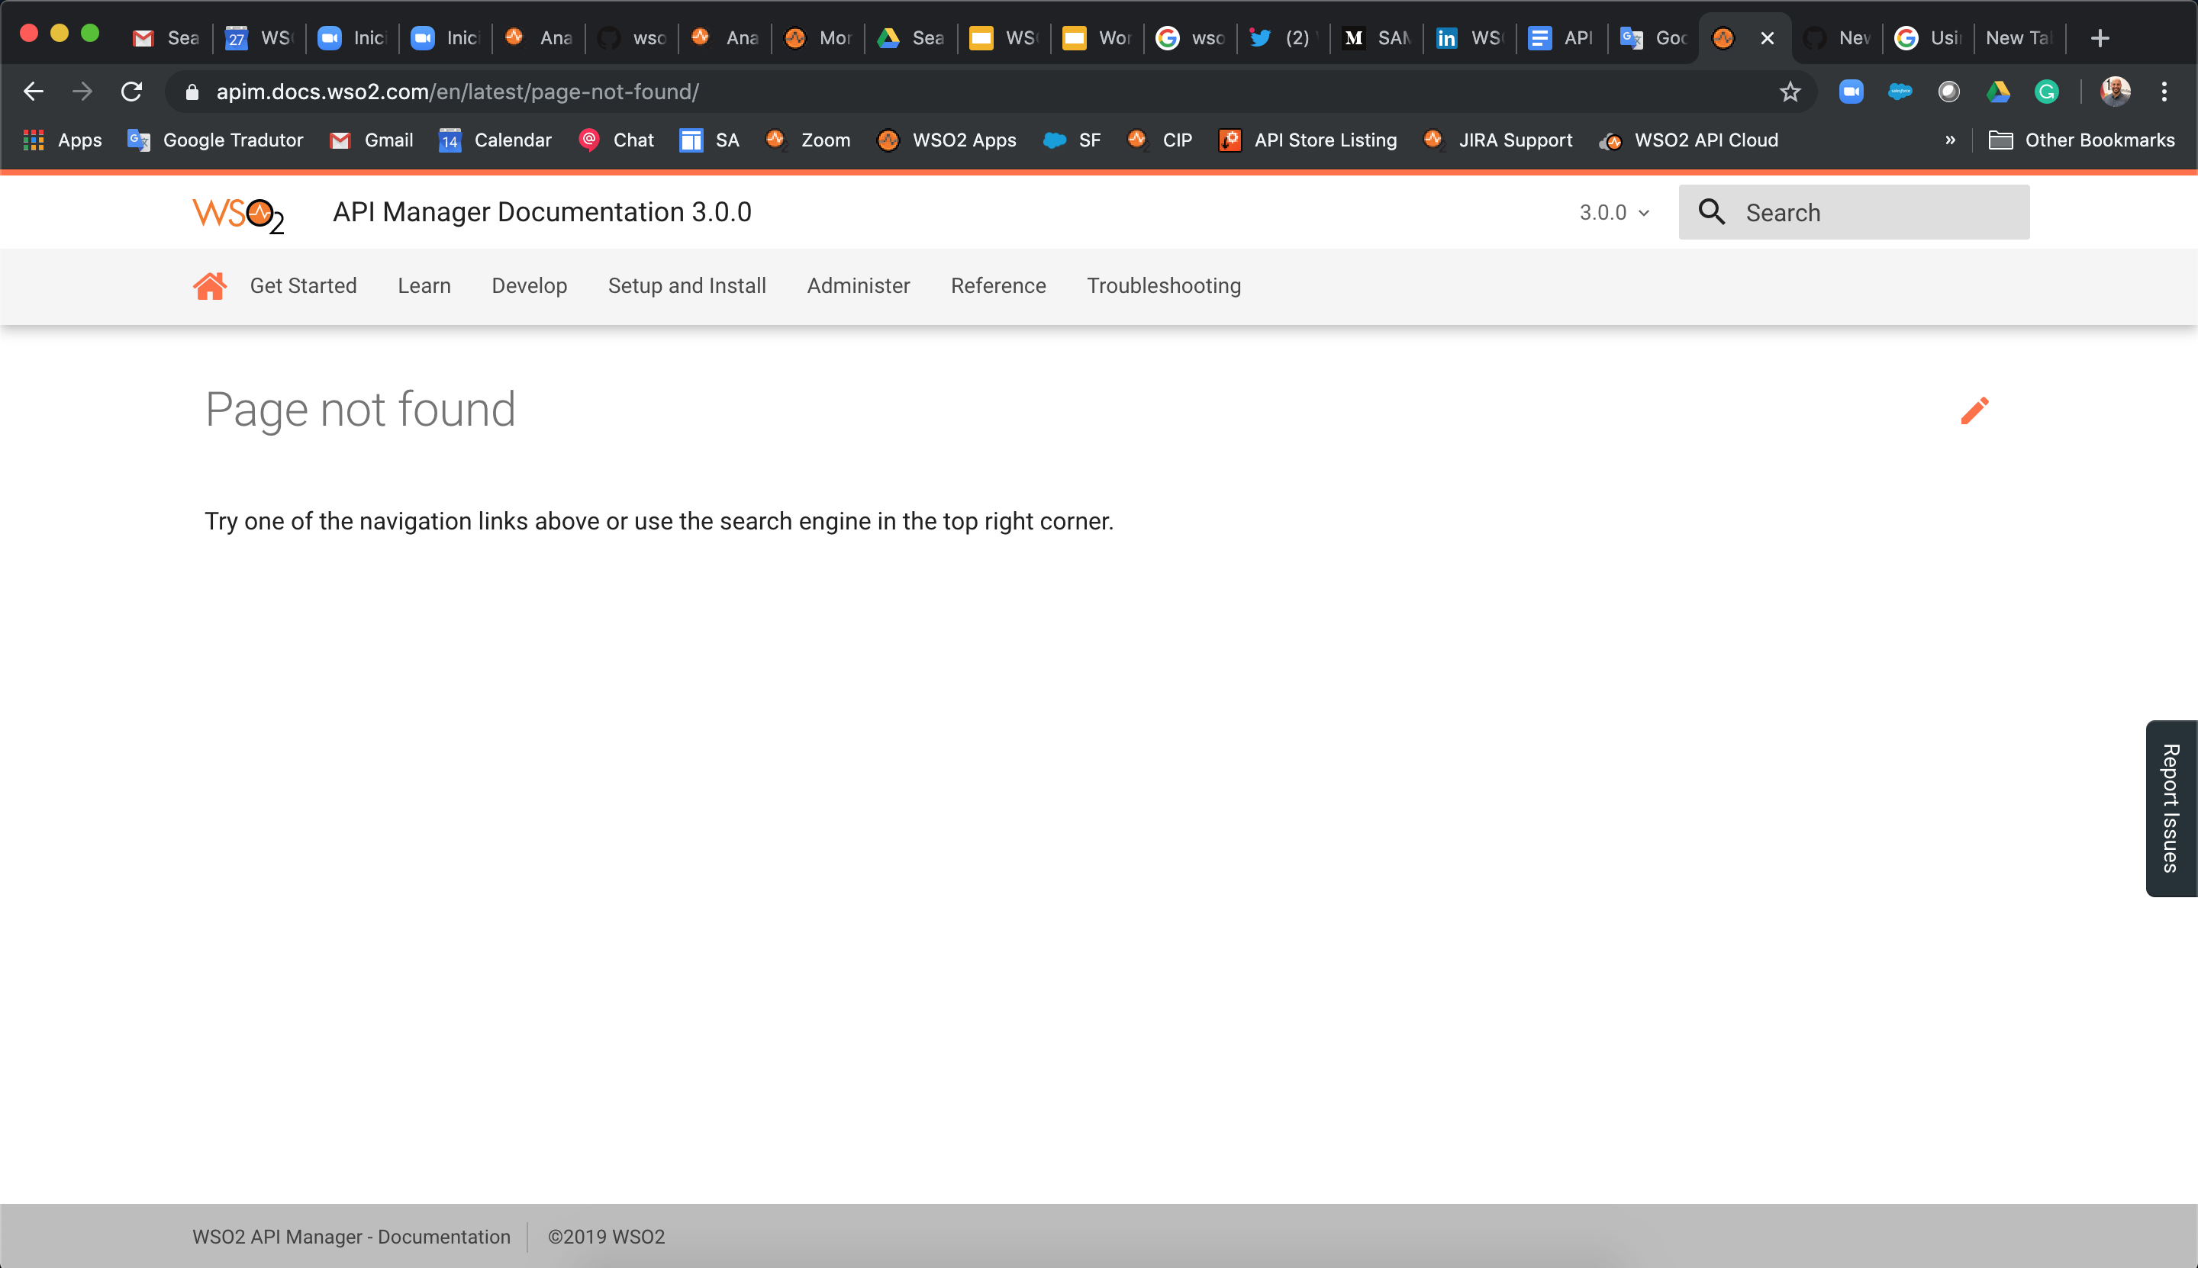Open the Google Drive extension icon
The image size is (2198, 1268).
click(x=1997, y=92)
